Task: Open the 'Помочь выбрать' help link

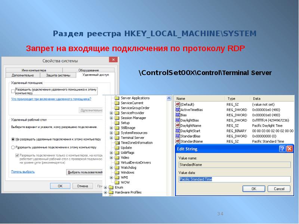Action: pos(23,172)
